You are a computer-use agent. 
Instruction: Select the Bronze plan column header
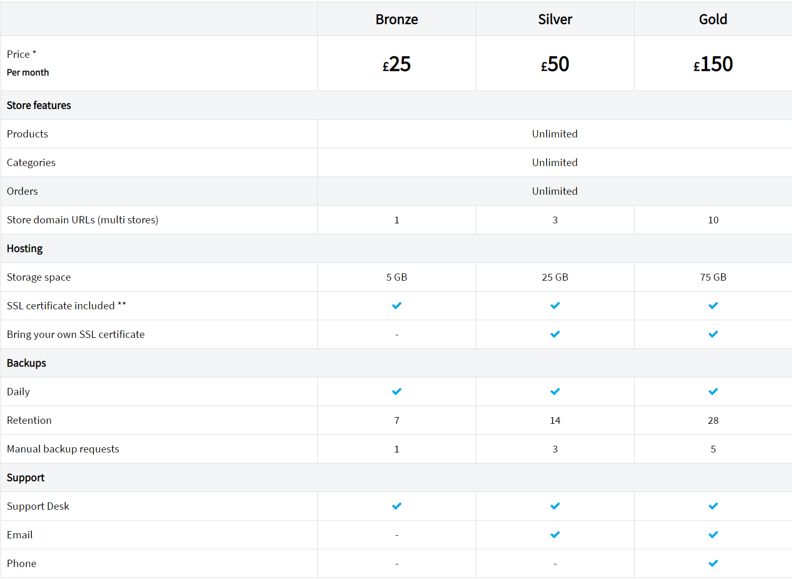(x=397, y=19)
